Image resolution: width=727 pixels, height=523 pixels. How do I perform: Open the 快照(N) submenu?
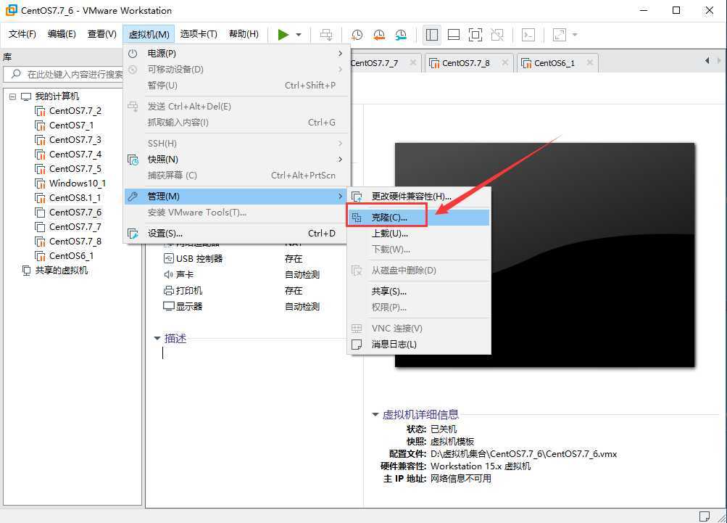[x=236, y=159]
